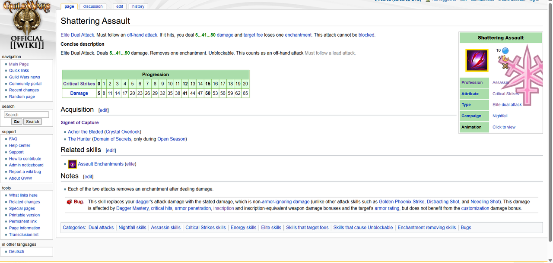The width and height of the screenshot is (553, 263).
Task: Click the Shattering Assault skill icon
Action: click(x=477, y=60)
